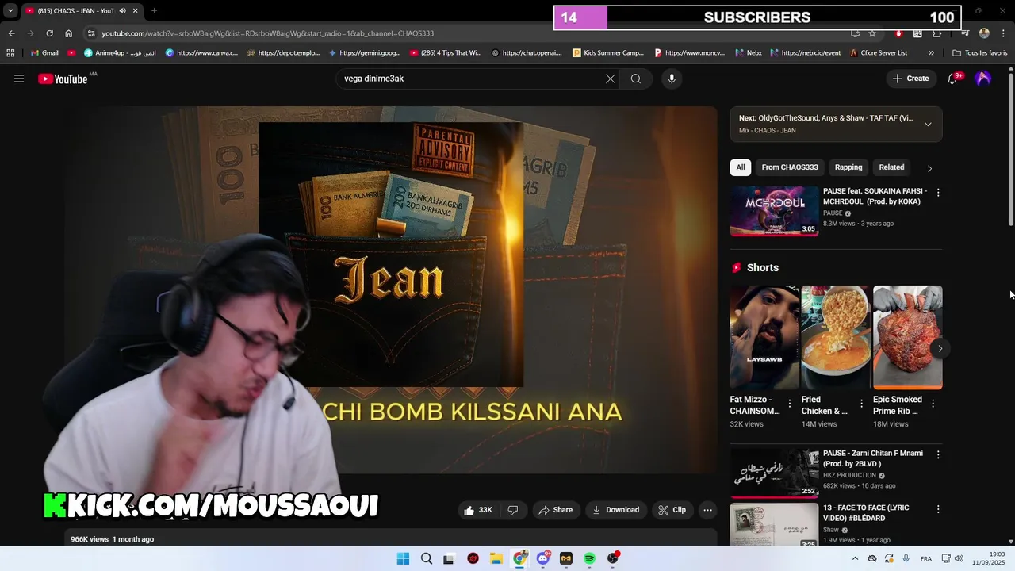Show next Shorts with the right arrow
This screenshot has height=571, width=1015.
pos(940,348)
